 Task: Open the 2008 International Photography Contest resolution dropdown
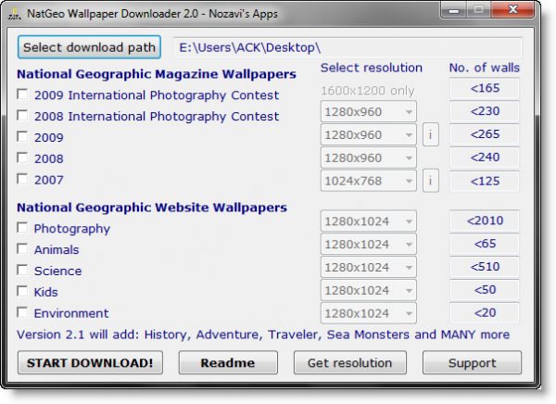(x=369, y=112)
